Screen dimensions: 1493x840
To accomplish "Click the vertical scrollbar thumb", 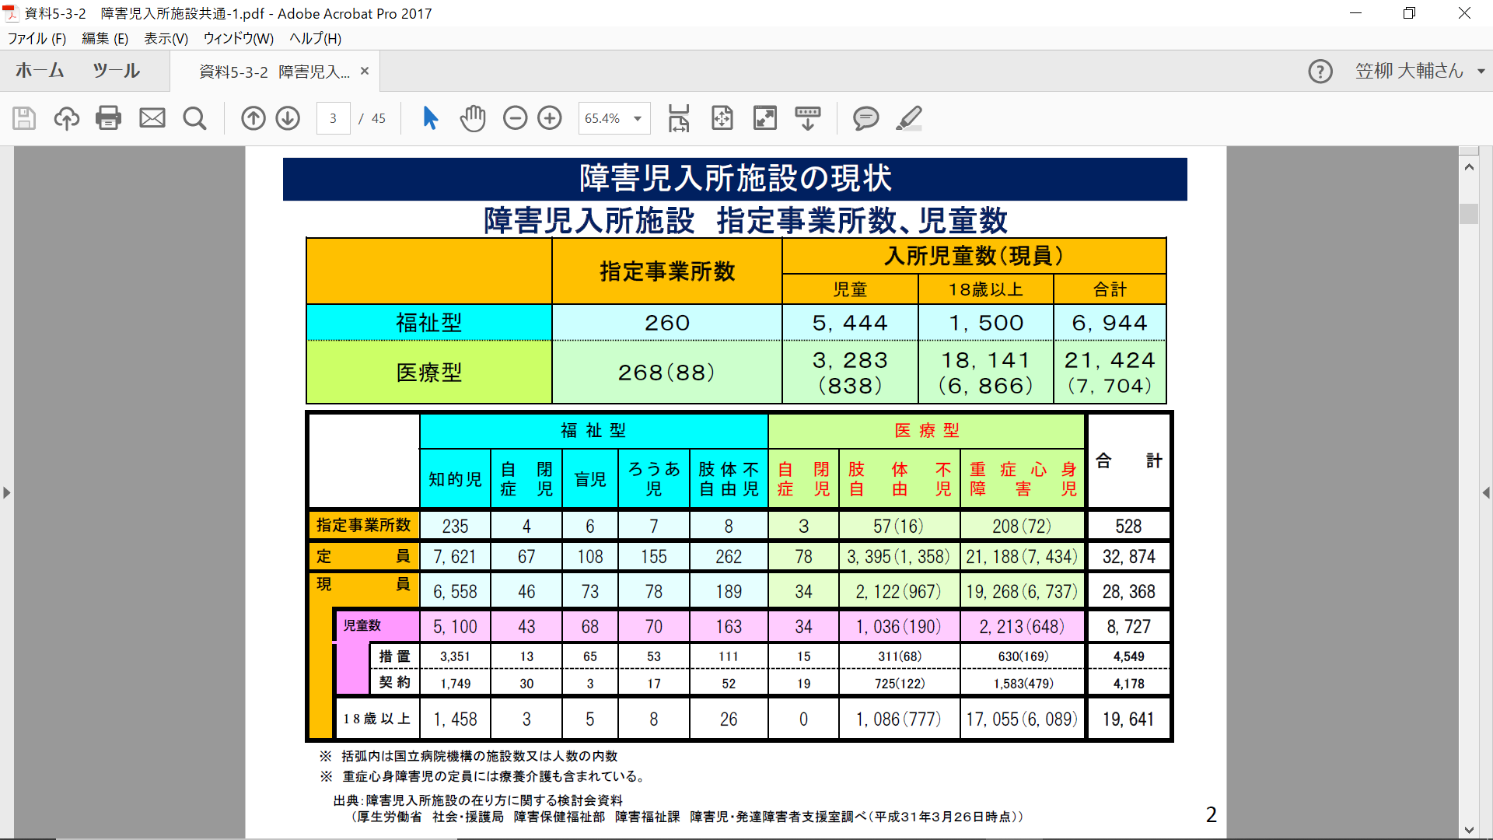I will pos(1469,214).
